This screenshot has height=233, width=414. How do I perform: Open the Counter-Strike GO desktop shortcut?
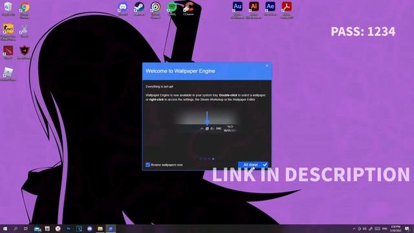8,32
